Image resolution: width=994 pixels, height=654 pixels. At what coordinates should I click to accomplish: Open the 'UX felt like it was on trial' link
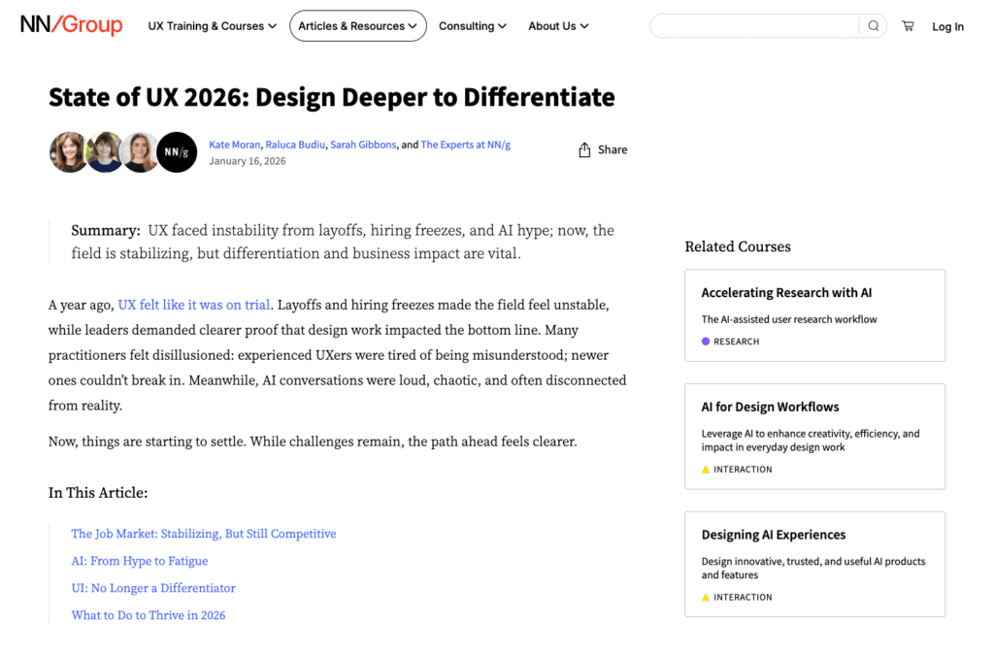194,305
